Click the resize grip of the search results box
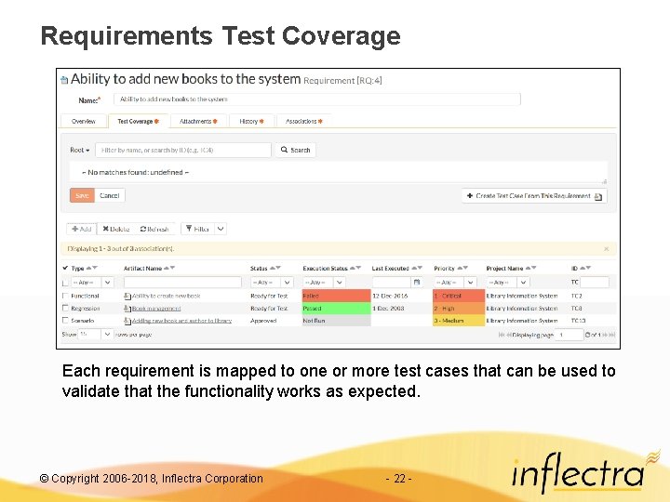This screenshot has width=670, height=502. pos(604,181)
